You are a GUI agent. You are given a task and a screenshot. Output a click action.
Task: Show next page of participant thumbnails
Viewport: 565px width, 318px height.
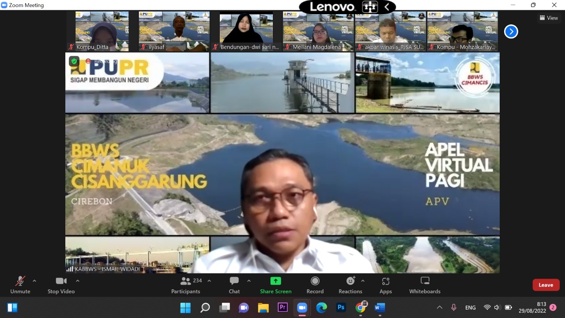(511, 31)
